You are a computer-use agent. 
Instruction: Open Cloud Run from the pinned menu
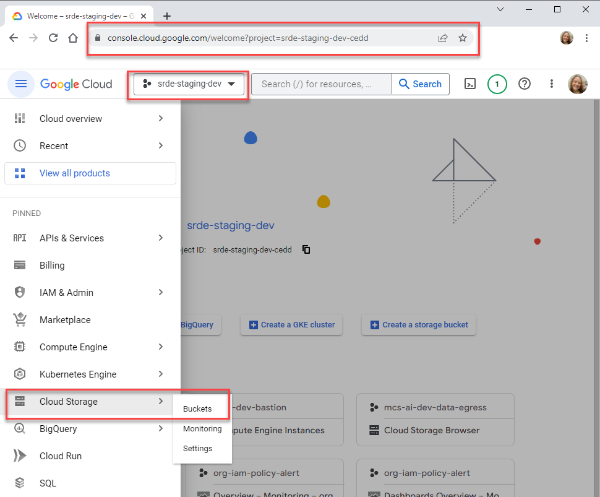(90, 456)
